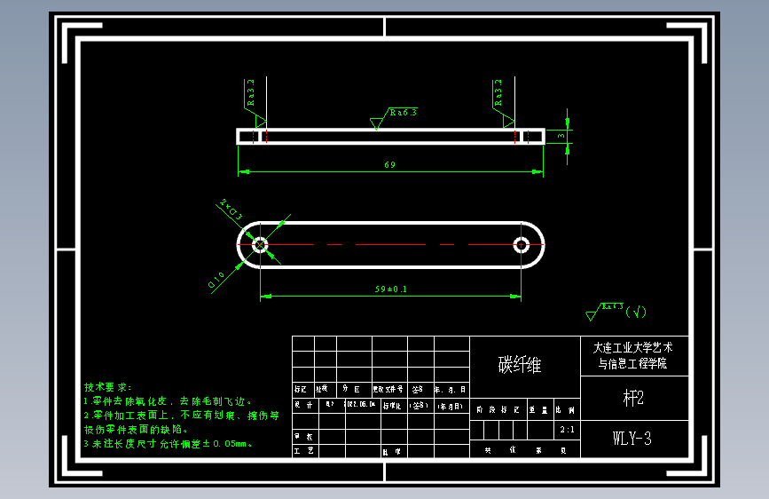The image size is (769, 499).
Task: Click the 设计 row label
Action: coord(303,405)
